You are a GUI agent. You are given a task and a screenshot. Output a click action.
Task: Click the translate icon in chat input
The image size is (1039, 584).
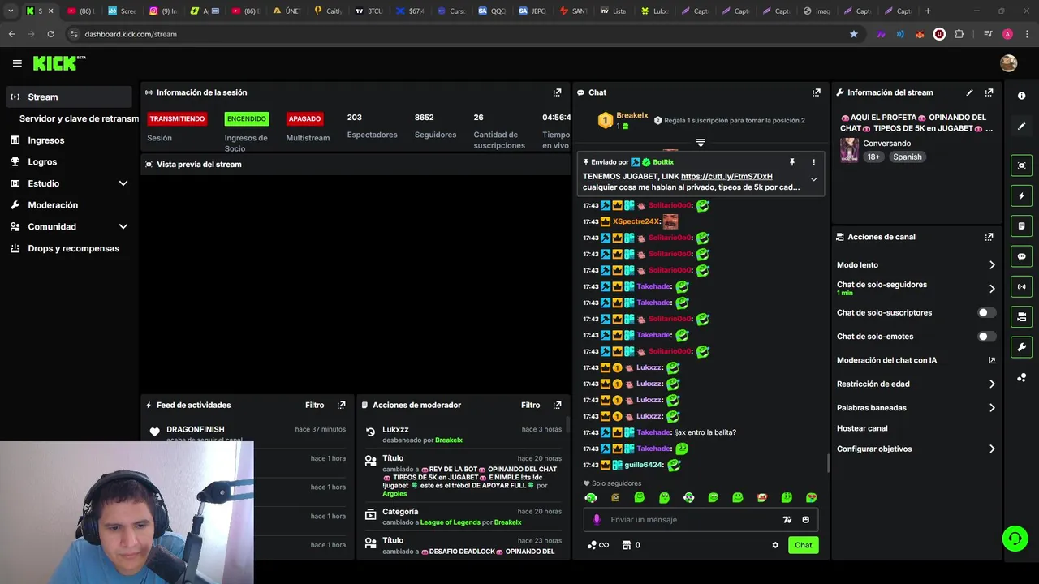pos(787,520)
